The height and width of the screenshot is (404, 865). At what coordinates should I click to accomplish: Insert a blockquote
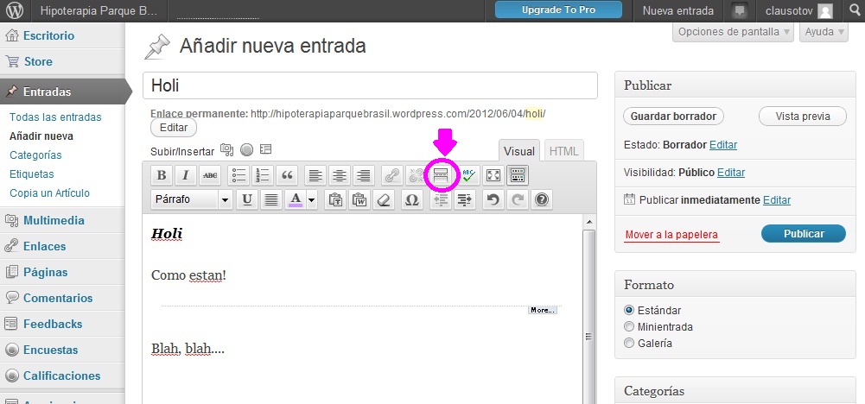tap(287, 175)
